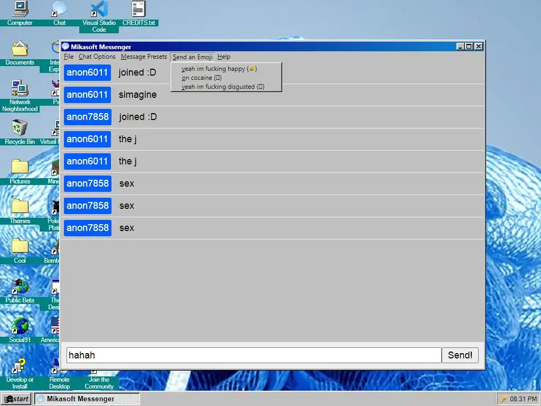This screenshot has height=406, width=541.
Task: Open the File menu
Action: [x=69, y=57]
